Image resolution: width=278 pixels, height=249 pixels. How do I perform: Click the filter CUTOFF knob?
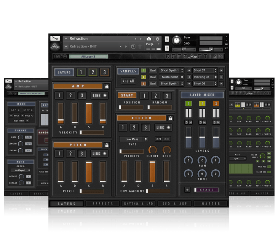point(152,150)
